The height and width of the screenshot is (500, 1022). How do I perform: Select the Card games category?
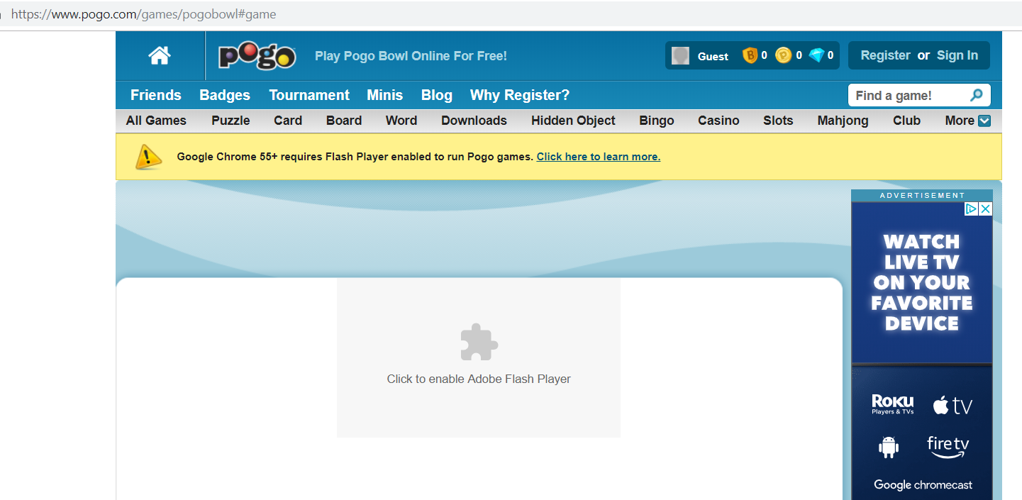coord(288,121)
